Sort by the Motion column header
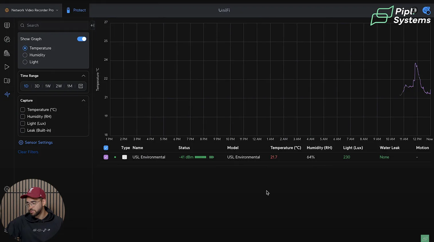 click(423, 148)
